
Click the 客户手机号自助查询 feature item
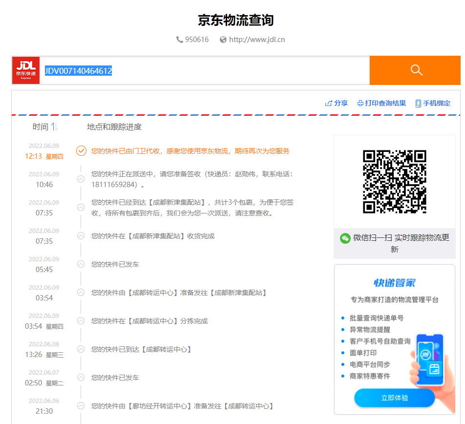point(380,341)
